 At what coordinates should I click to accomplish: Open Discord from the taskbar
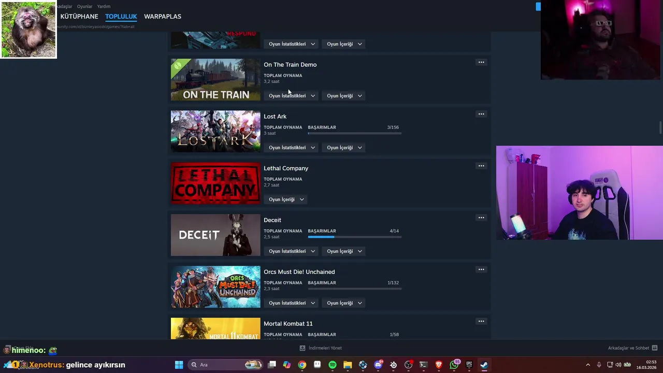(x=378, y=365)
